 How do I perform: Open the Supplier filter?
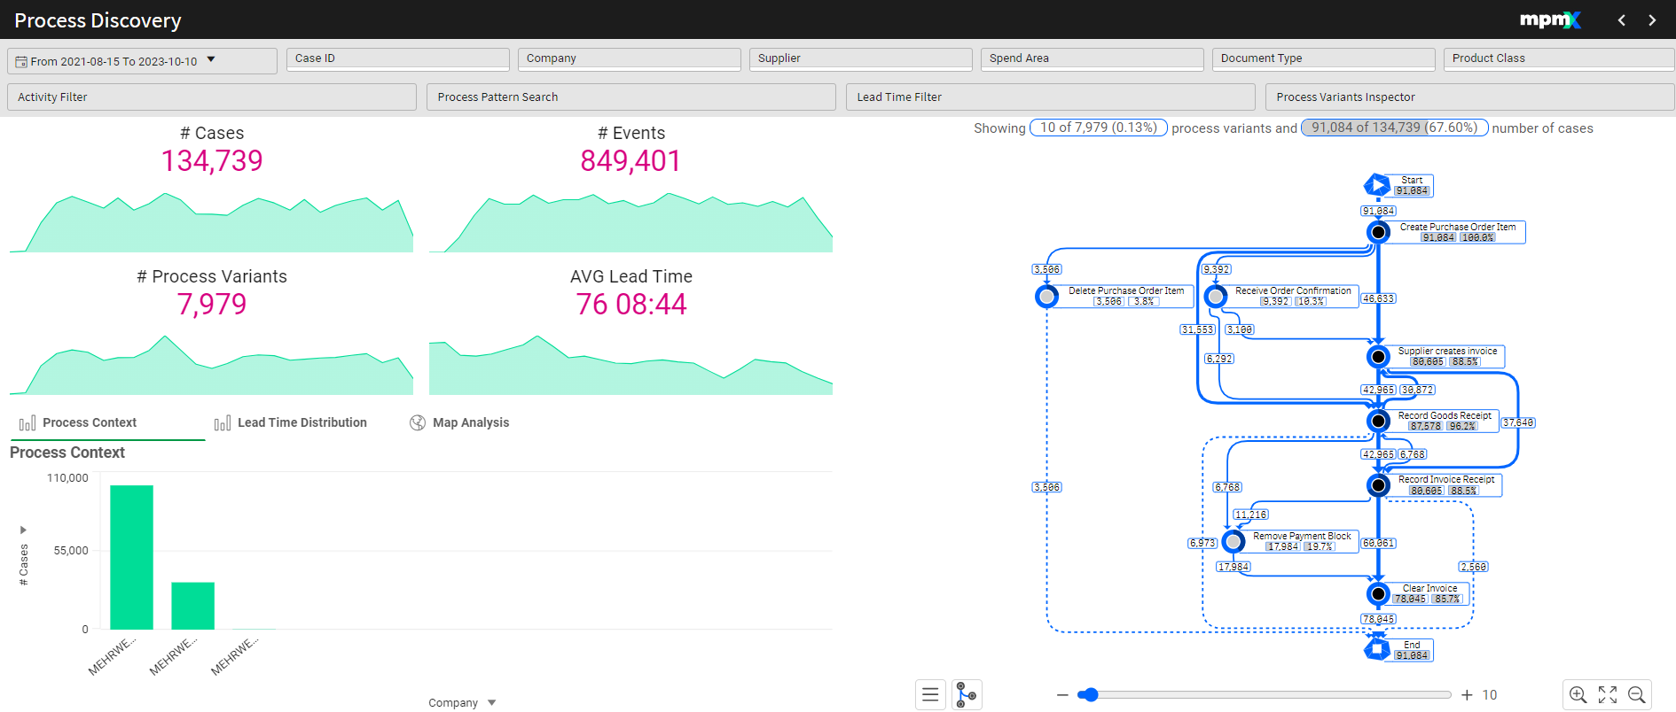pos(860,58)
